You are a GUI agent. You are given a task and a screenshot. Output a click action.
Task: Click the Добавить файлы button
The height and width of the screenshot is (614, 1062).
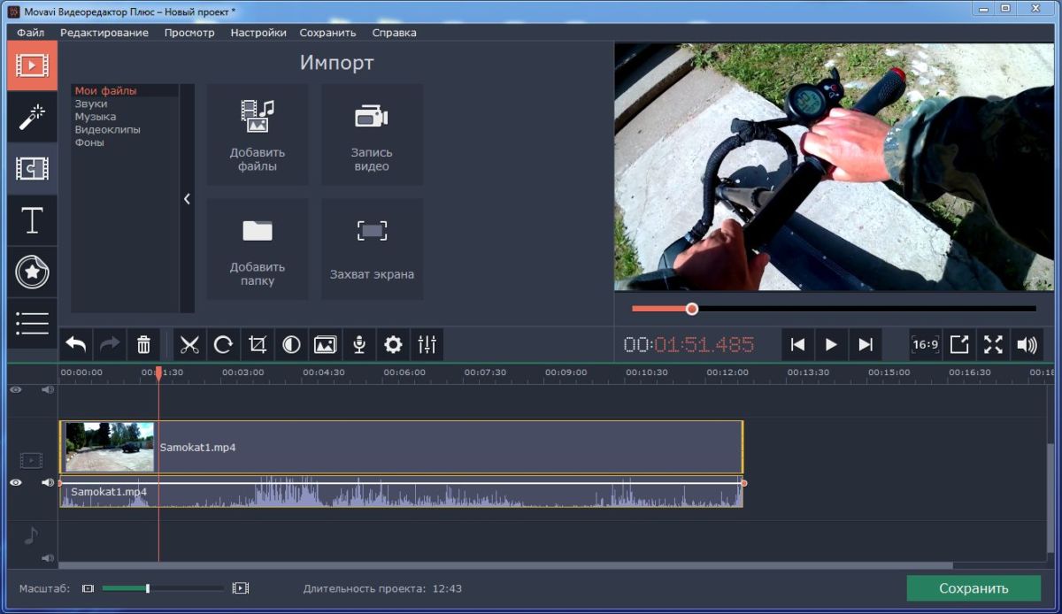click(x=258, y=135)
